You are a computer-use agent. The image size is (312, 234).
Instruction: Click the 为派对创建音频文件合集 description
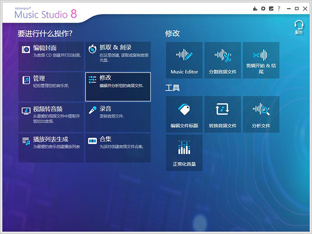tap(121, 147)
